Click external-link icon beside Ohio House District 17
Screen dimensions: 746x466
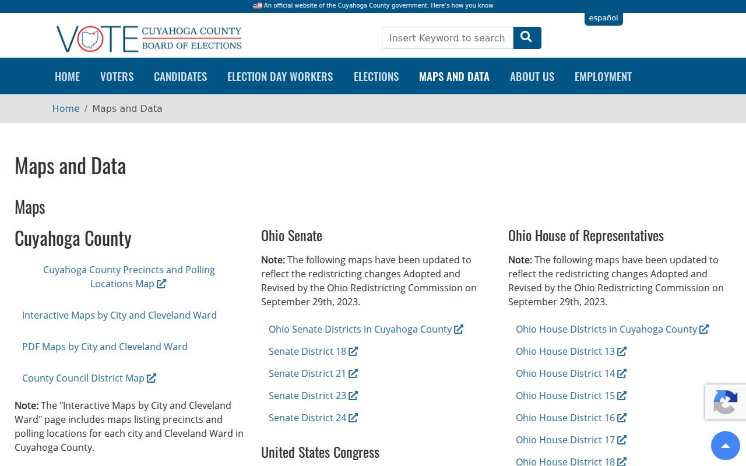pos(622,440)
